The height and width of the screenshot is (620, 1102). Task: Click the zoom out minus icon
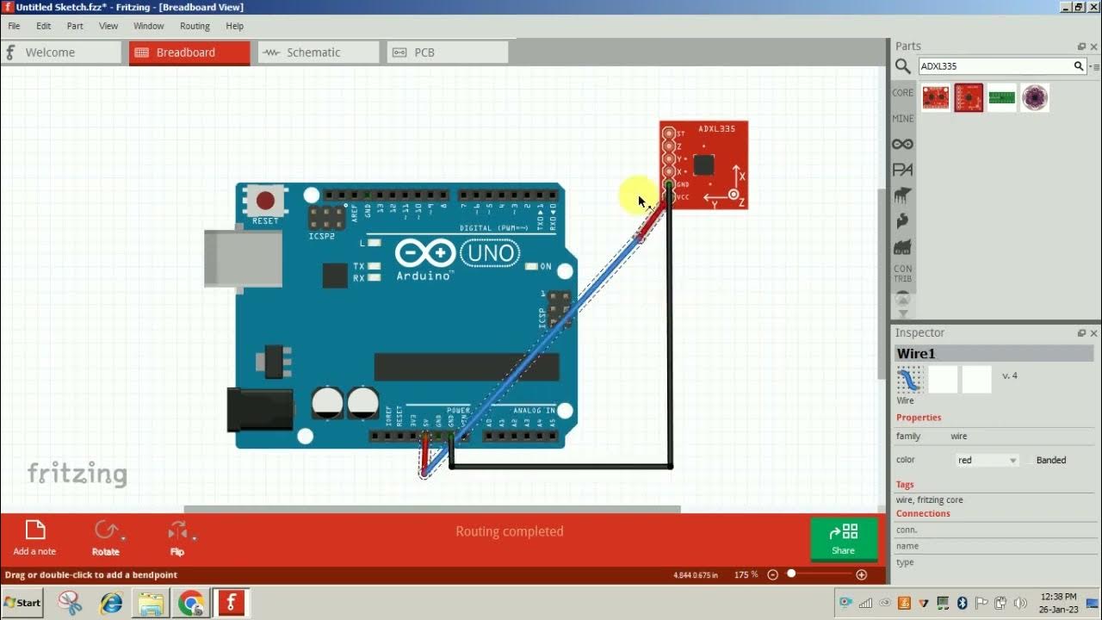pyautogui.click(x=772, y=574)
